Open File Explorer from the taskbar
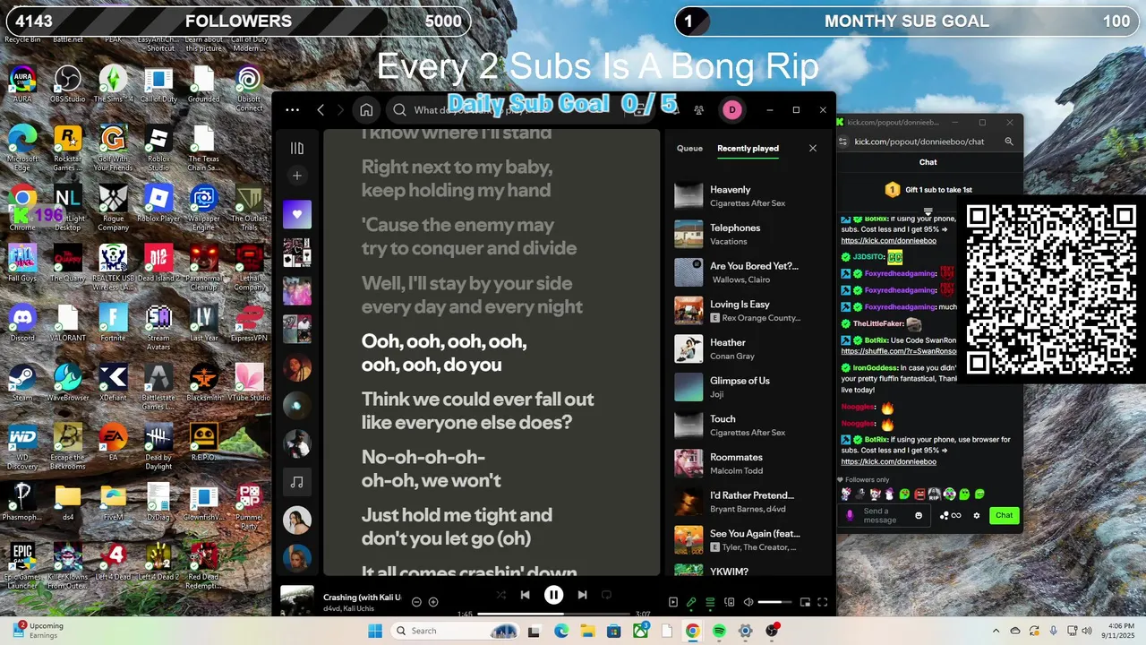1146x645 pixels. click(x=588, y=631)
